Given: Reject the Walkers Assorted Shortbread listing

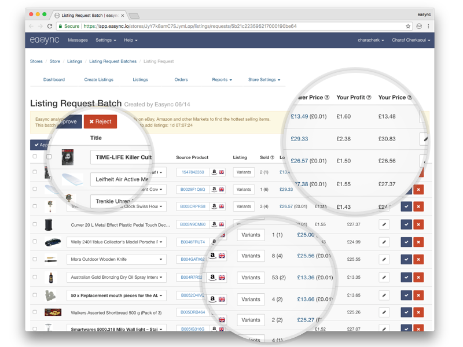Looking at the screenshot, I should (418, 312).
